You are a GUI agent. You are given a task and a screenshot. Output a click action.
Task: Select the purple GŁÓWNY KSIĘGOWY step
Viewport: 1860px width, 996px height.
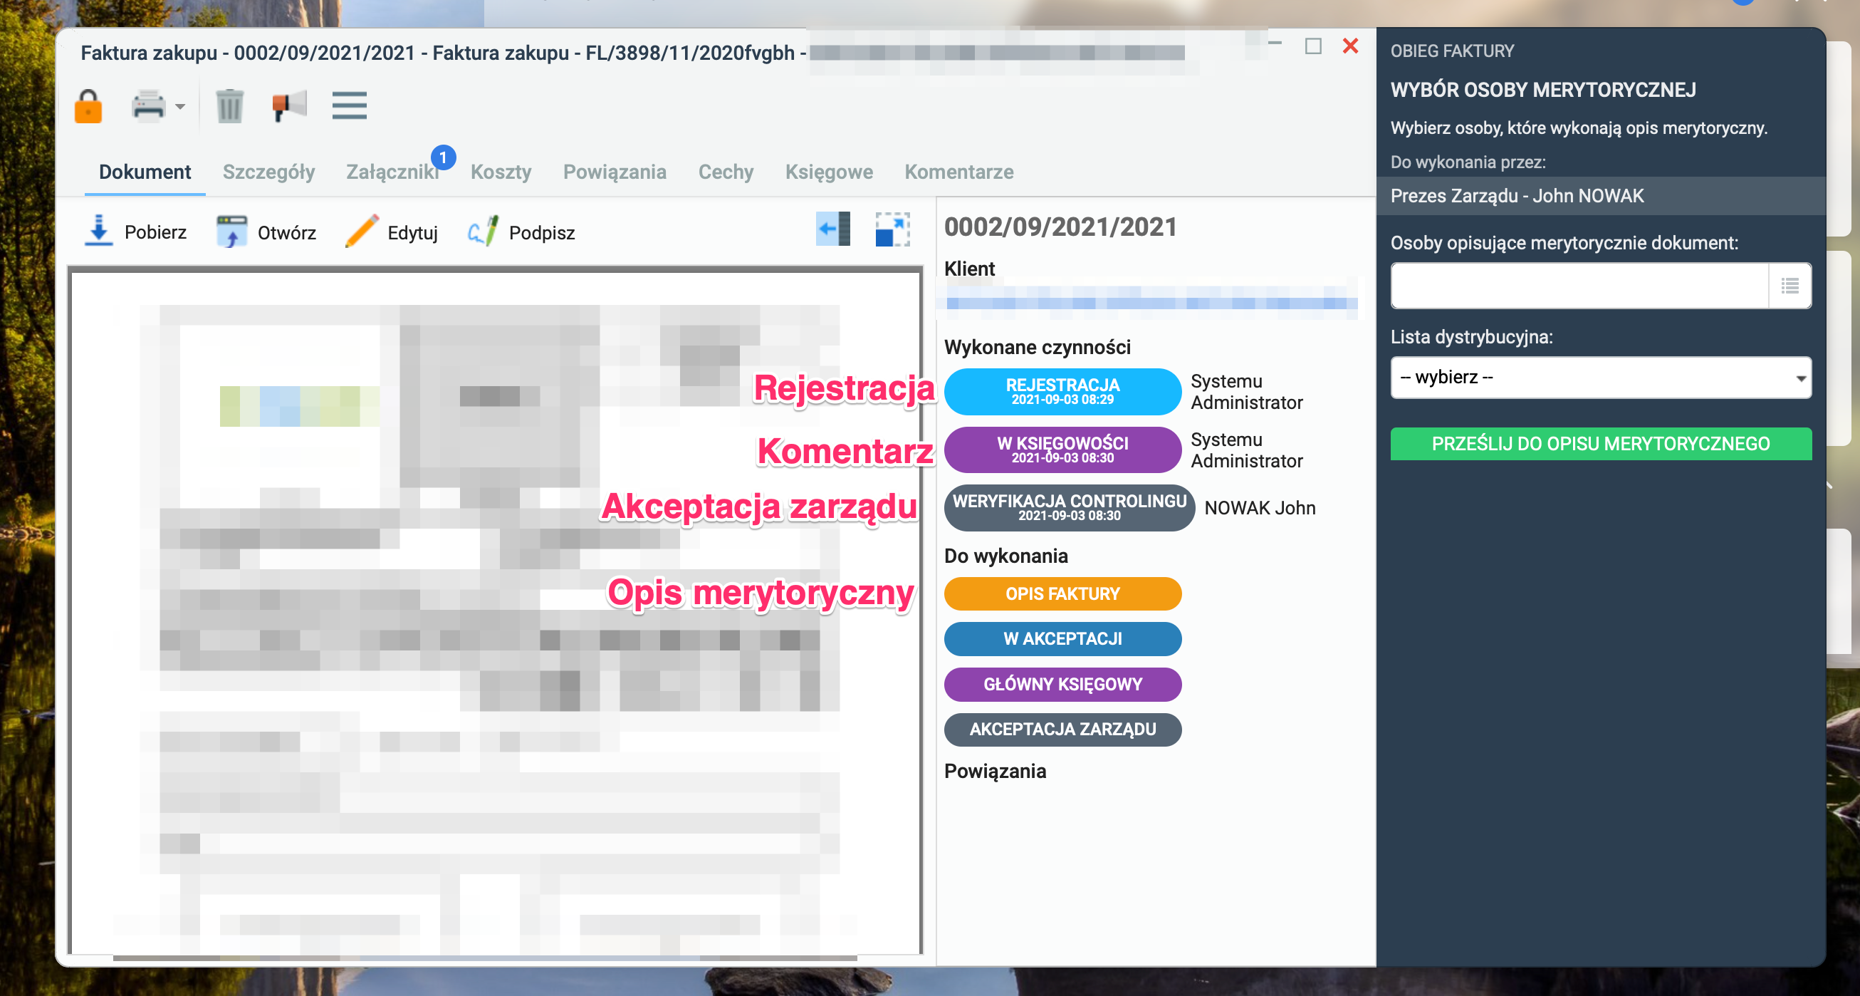pos(1063,684)
